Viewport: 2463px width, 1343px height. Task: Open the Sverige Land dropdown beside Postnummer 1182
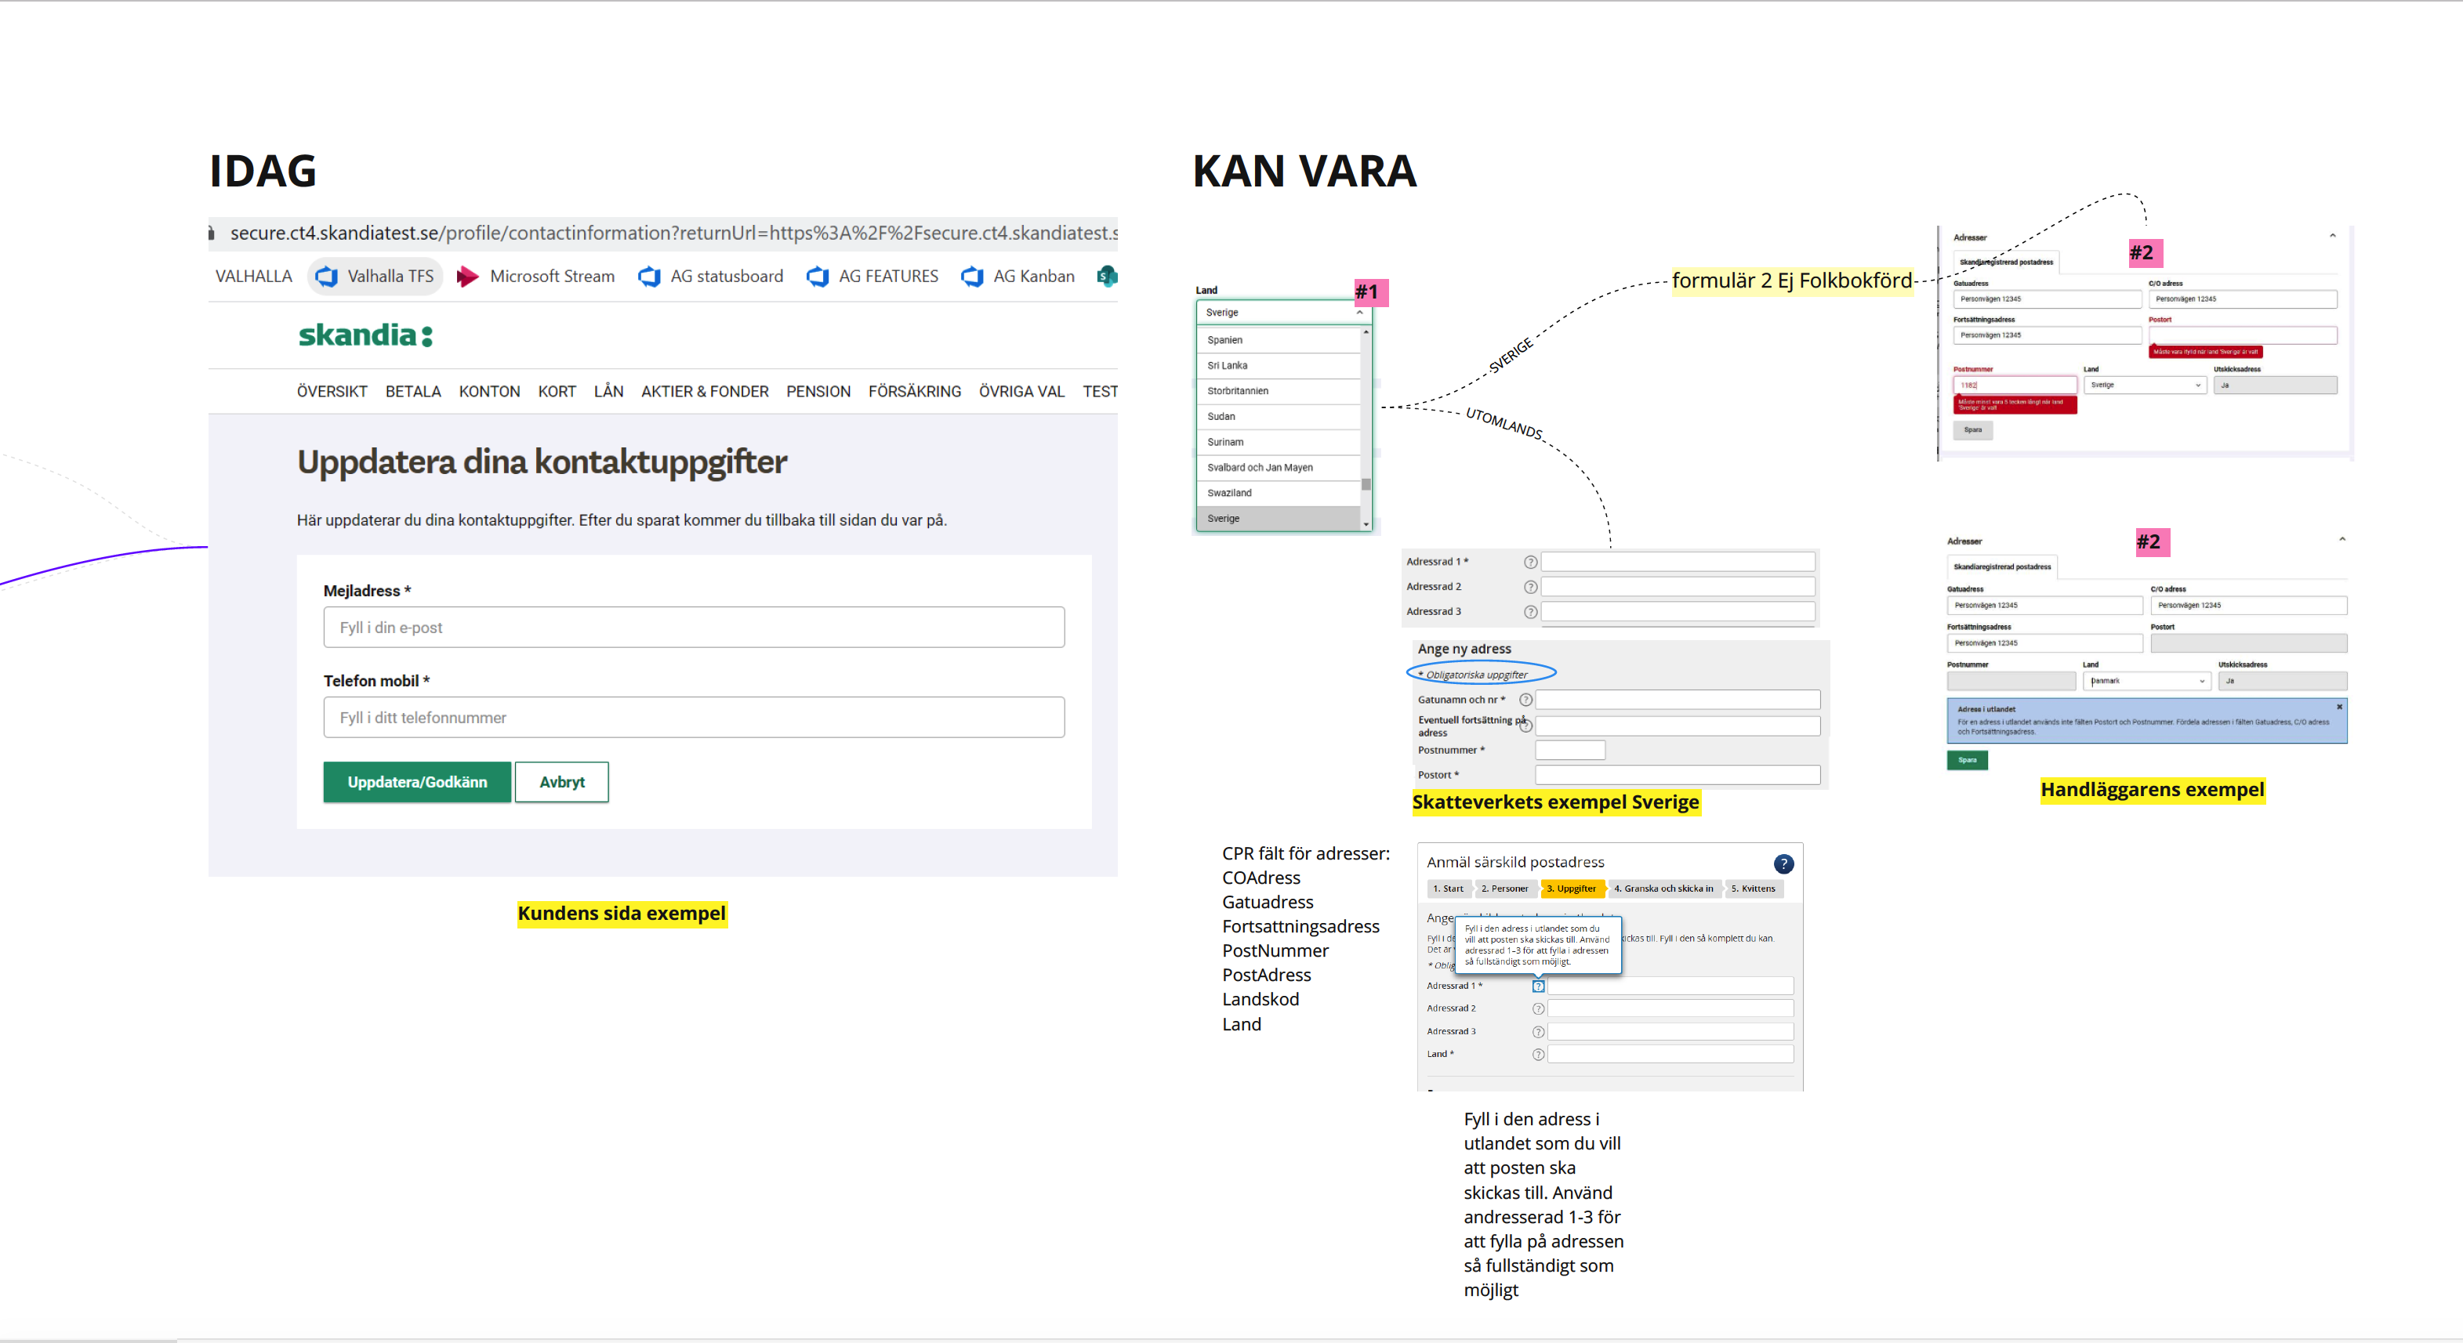[2145, 386]
